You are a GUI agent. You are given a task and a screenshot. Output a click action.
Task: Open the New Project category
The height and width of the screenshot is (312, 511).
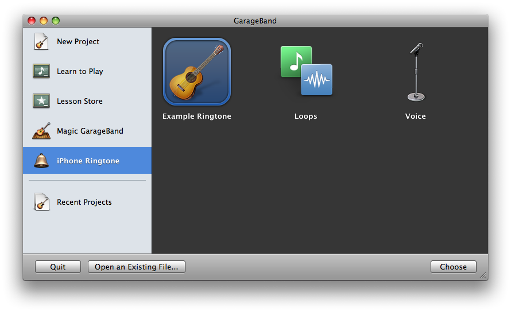[87, 42]
